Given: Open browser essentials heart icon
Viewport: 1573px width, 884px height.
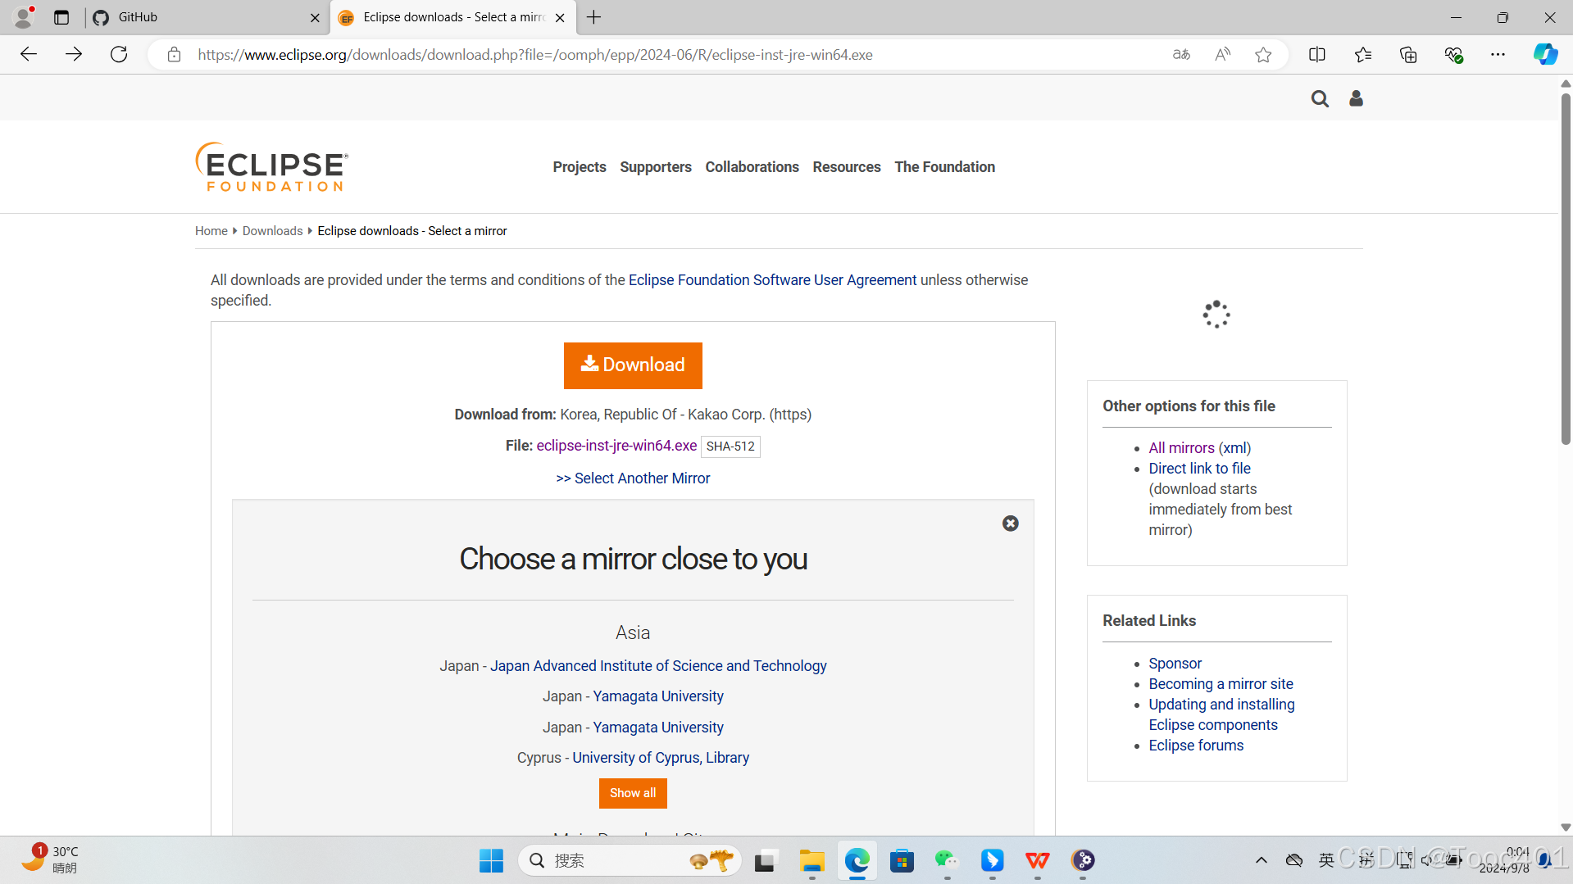Looking at the screenshot, I should [1453, 55].
